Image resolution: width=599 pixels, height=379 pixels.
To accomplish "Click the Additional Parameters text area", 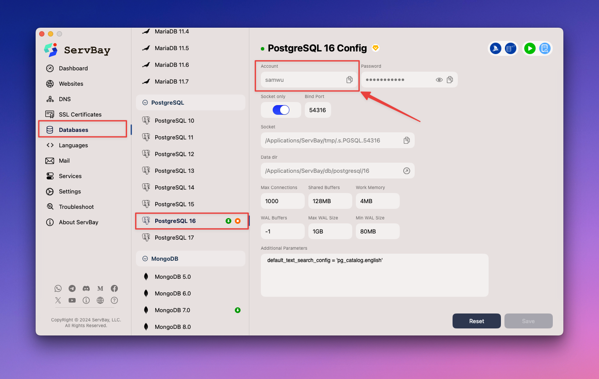I will click(x=375, y=275).
